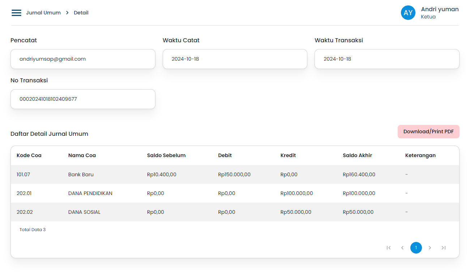
Task: Click the Detail breadcrumb item
Action: tap(81, 13)
